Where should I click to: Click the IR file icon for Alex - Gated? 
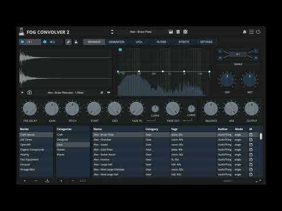point(251,145)
